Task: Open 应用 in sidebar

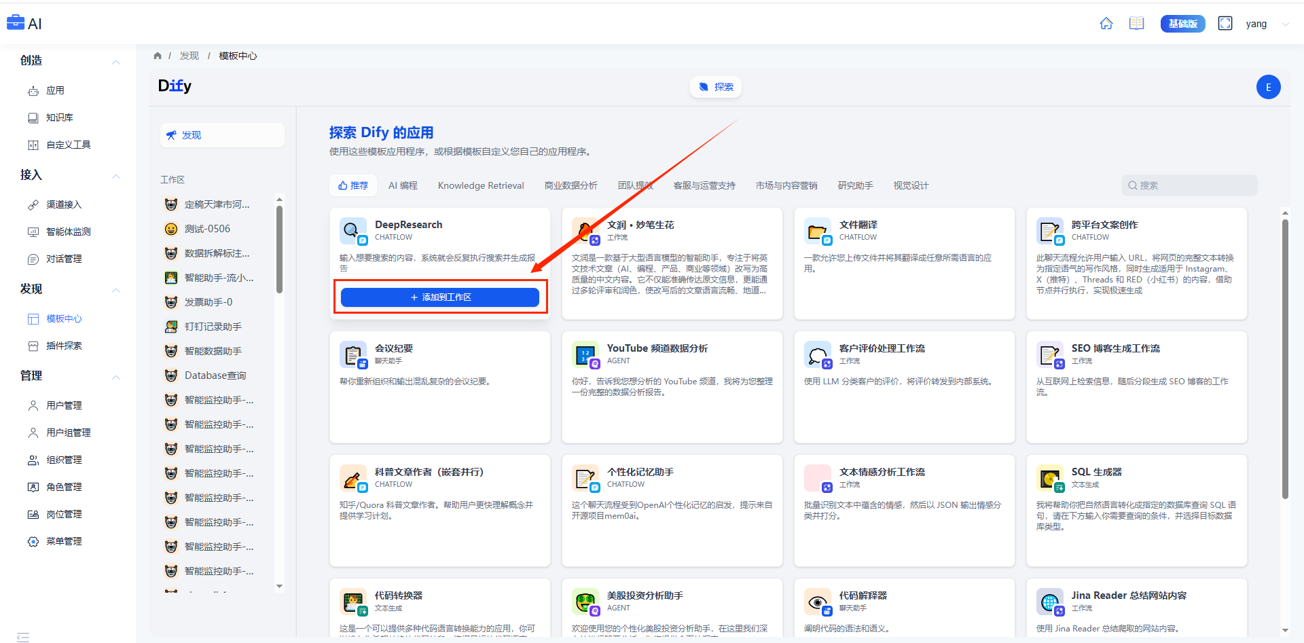Action: click(x=55, y=90)
